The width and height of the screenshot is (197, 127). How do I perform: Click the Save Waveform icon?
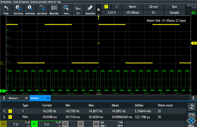pos(42,10)
